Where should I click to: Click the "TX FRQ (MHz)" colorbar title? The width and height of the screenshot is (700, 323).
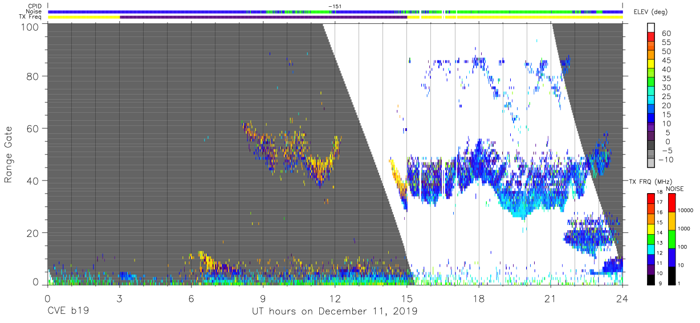(x=650, y=182)
